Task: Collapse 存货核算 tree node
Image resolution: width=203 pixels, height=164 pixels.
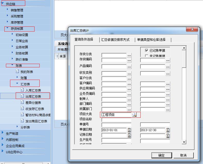Action: [7, 28]
